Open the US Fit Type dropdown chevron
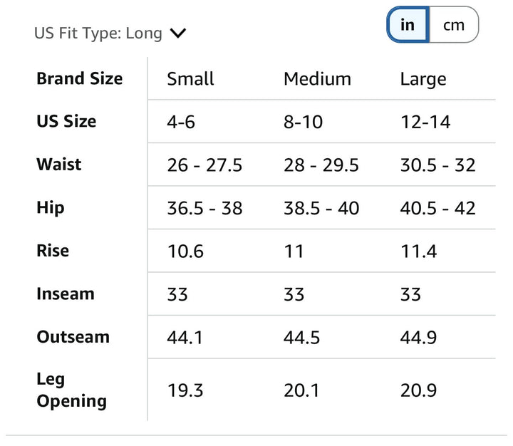 click(x=178, y=33)
